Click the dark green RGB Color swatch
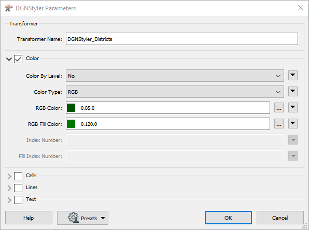Viewport: 309px width, 230px height. (71, 108)
